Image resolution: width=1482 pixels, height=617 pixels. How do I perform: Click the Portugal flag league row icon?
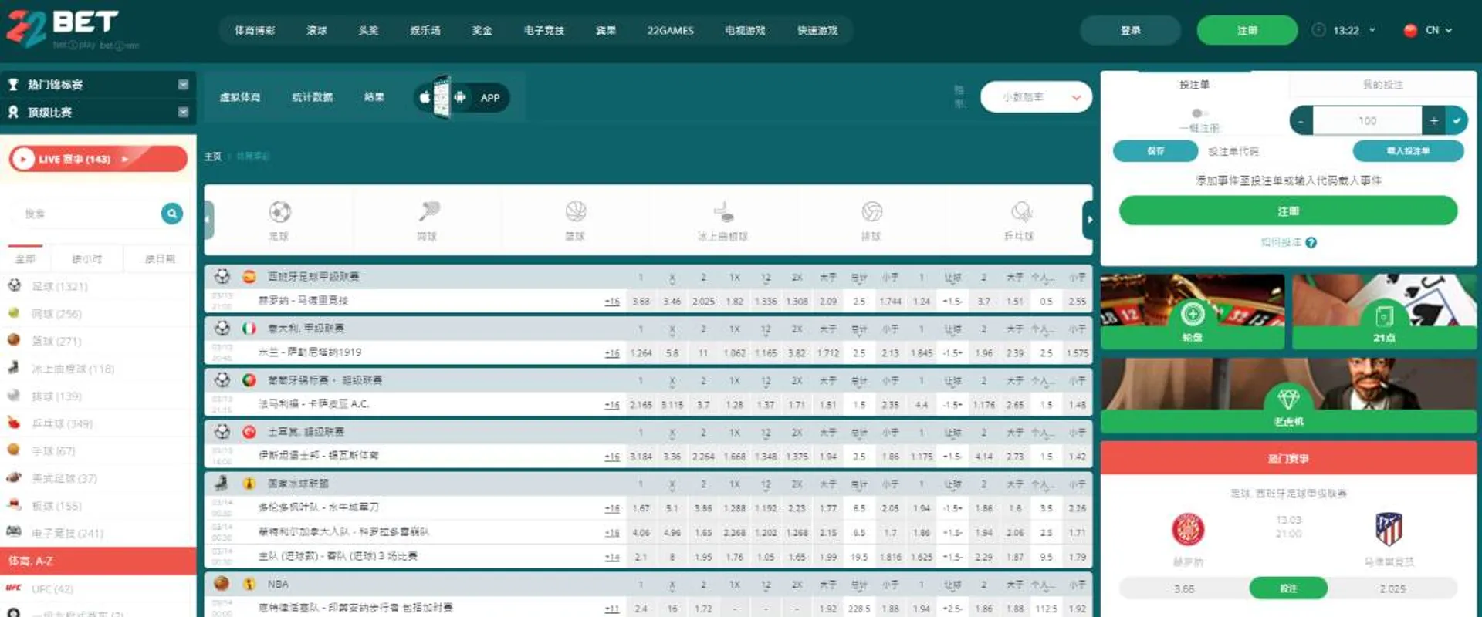[249, 379]
